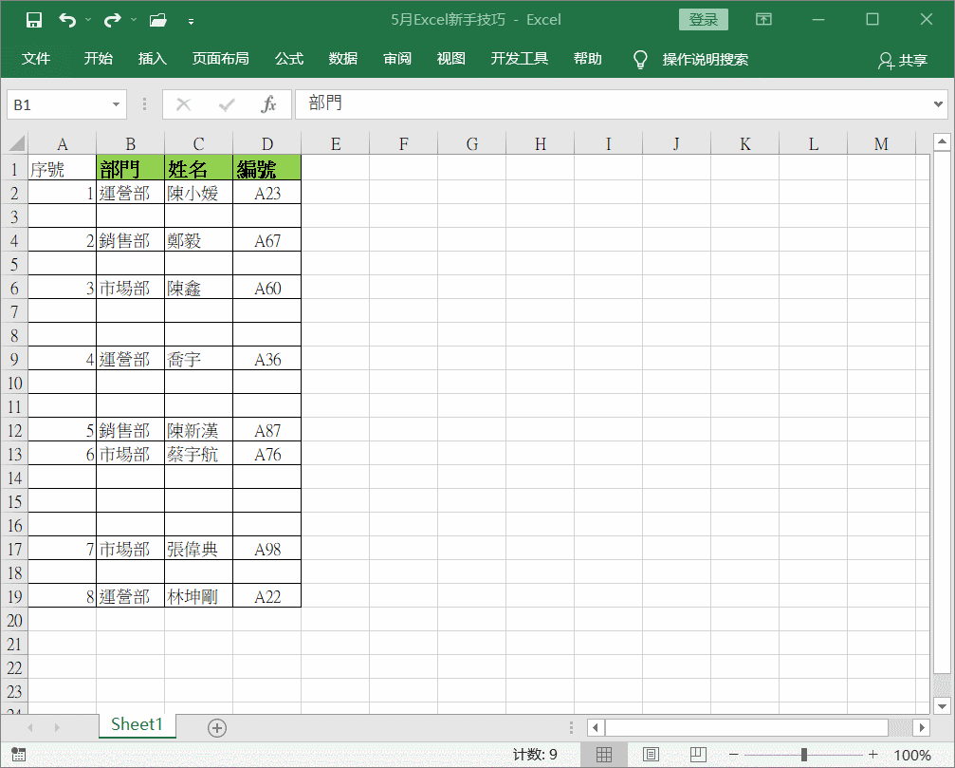955x768 pixels.
Task: Select all cells with corner triangle
Action: [17, 144]
